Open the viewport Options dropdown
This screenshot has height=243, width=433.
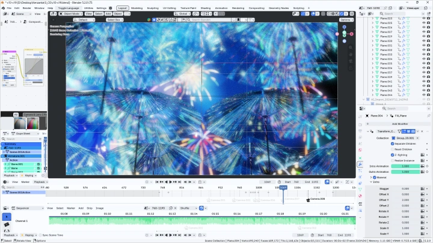click(x=346, y=20)
